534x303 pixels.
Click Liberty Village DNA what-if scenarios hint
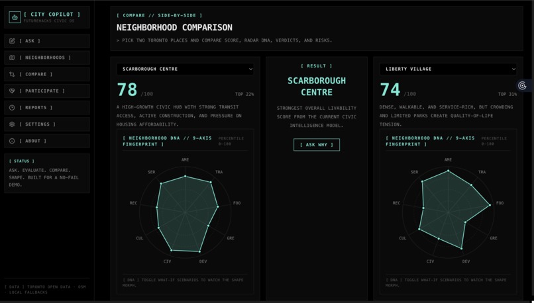point(446,282)
